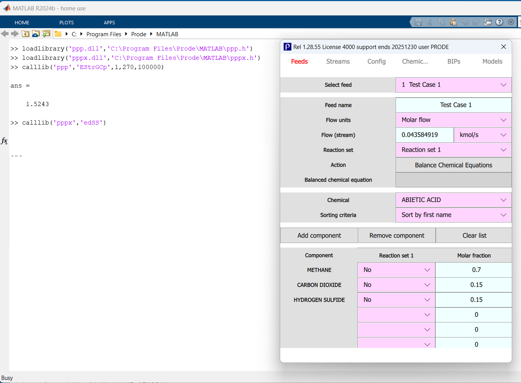
Task: Click CARBON DIOXIDE molar fraction field
Action: point(474,285)
